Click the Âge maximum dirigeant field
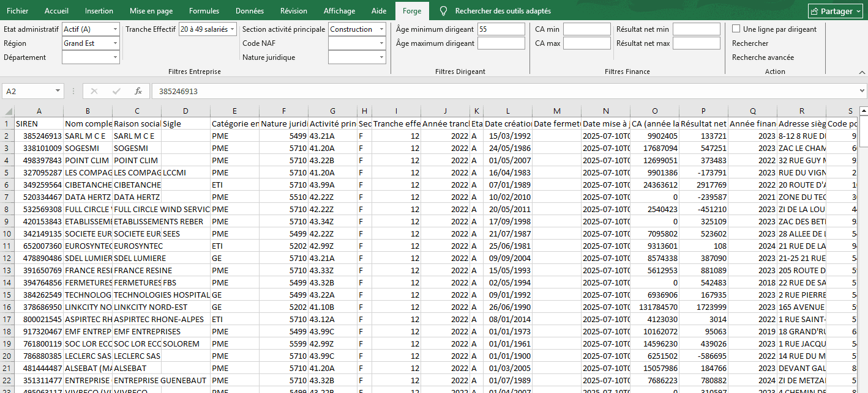868x393 pixels. coord(501,43)
